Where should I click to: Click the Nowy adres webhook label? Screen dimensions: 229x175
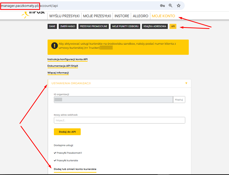tap(66, 115)
